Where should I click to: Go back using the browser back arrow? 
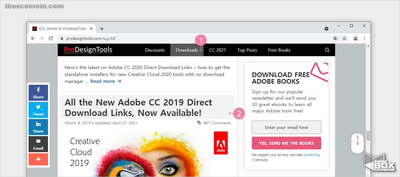click(x=33, y=39)
